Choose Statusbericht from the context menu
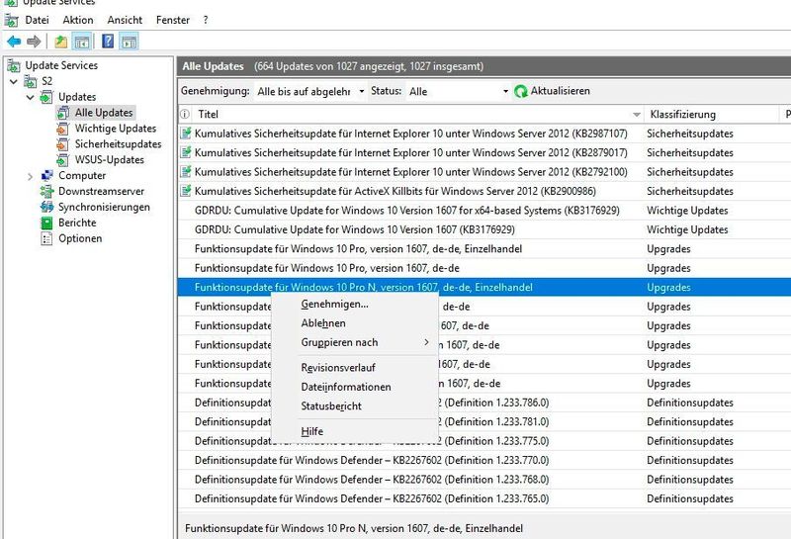The image size is (791, 539). (355, 405)
